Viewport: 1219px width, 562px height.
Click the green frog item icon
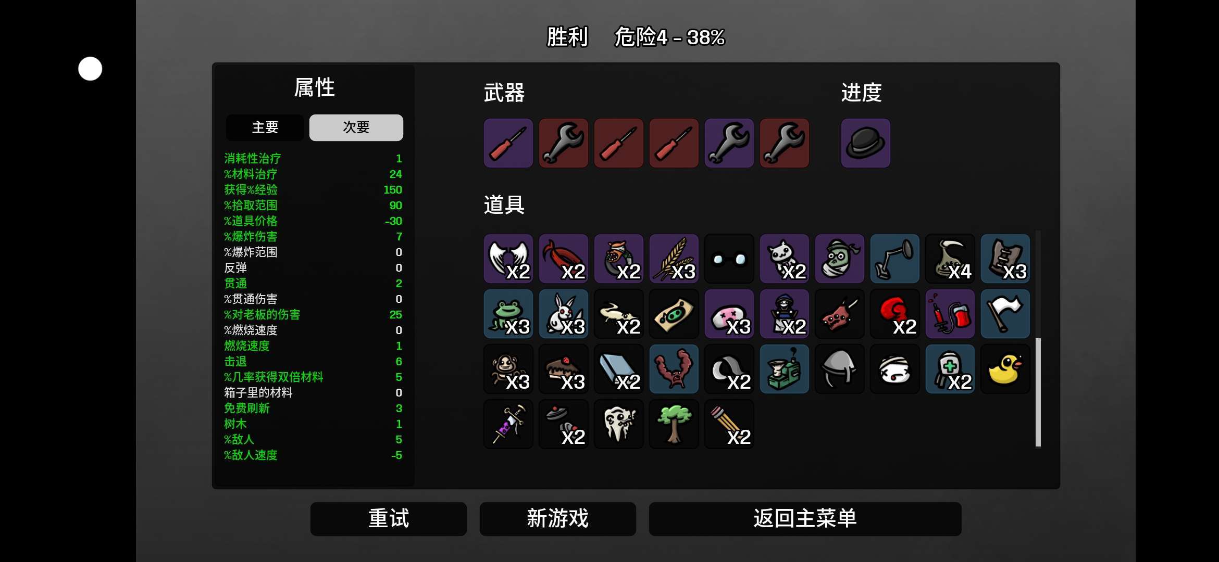pos(508,314)
